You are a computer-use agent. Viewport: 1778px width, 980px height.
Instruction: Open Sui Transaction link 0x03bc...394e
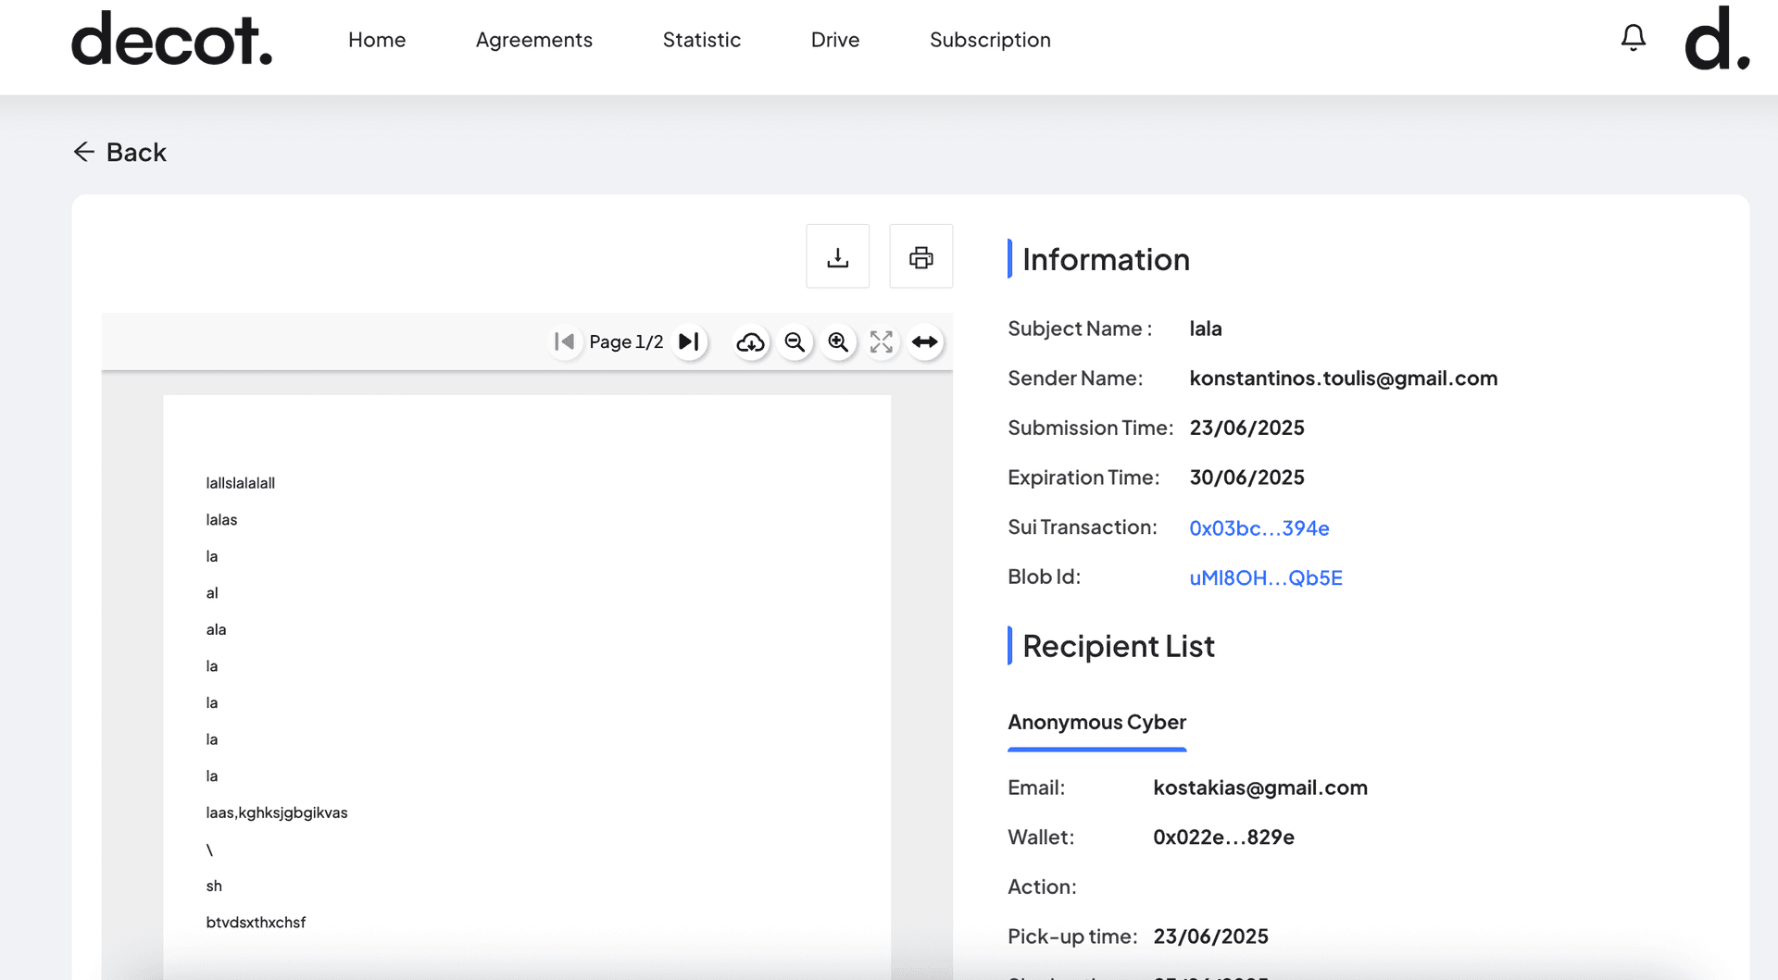point(1259,528)
